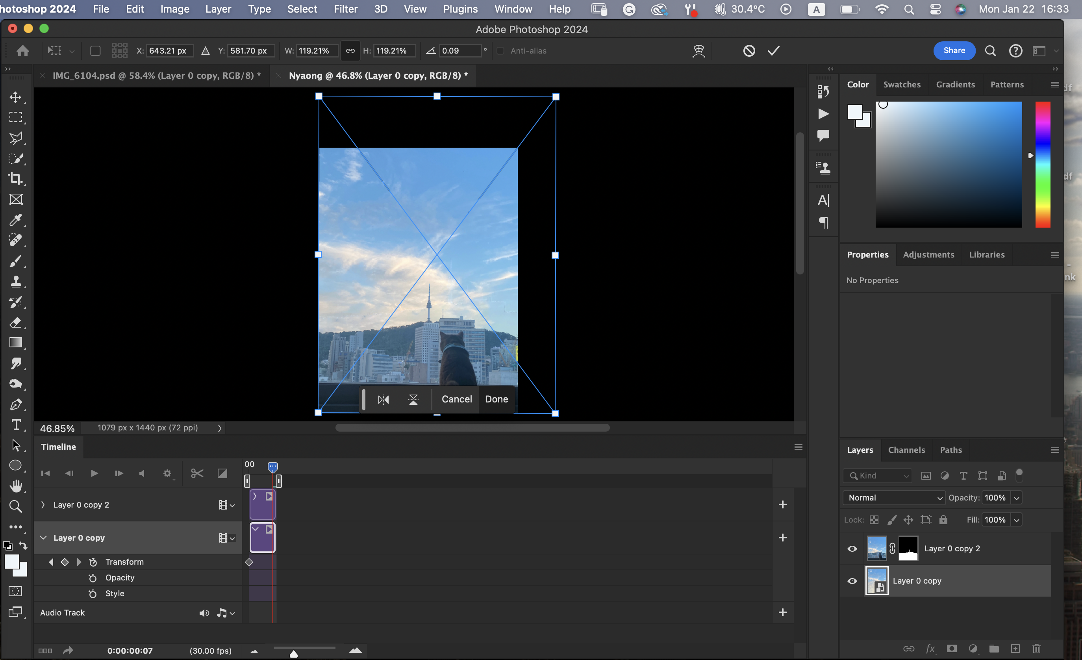
Task: Toggle the switch-between-warp-modes icon
Action: pyautogui.click(x=698, y=51)
